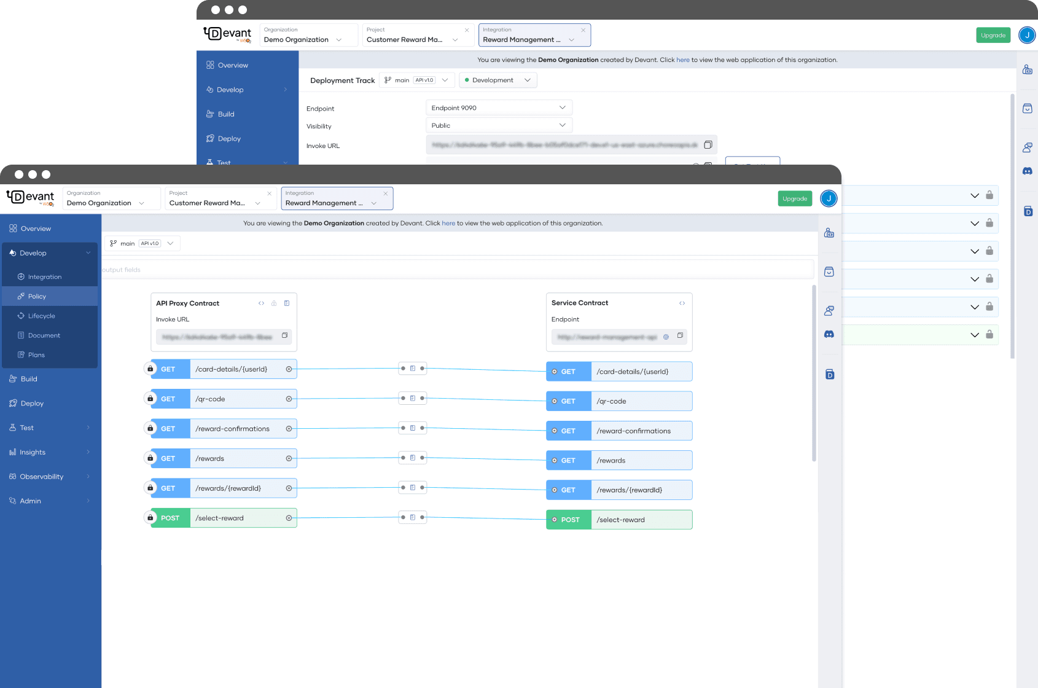Click the Discord icon in front right sidebar
The height and width of the screenshot is (688, 1038).
(829, 334)
